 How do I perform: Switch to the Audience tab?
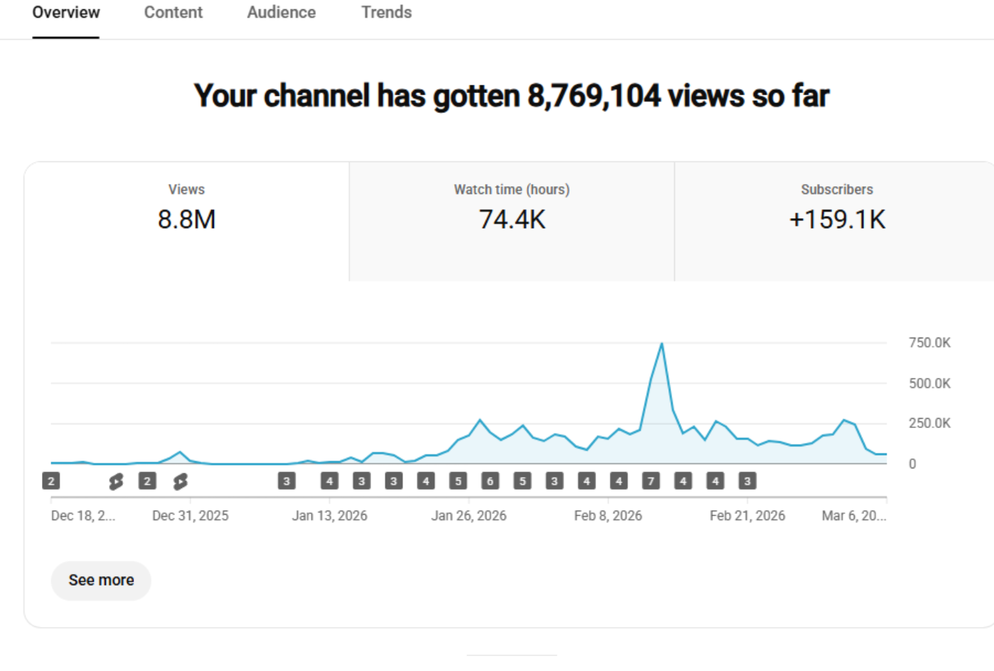click(281, 13)
